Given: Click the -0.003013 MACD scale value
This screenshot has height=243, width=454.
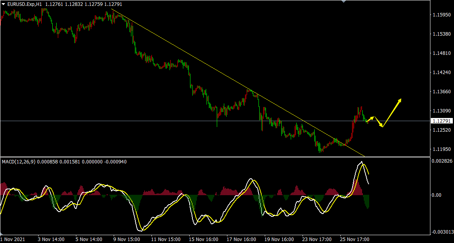Looking at the screenshot, I should point(443,232).
